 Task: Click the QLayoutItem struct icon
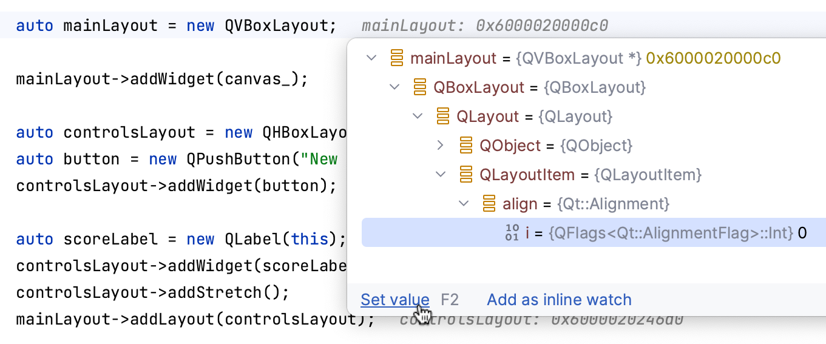click(466, 175)
